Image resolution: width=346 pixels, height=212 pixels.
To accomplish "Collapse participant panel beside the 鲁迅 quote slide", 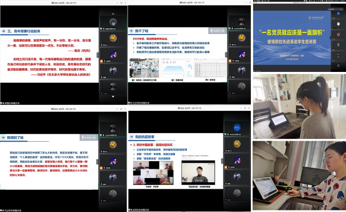I will tap(98, 55).
